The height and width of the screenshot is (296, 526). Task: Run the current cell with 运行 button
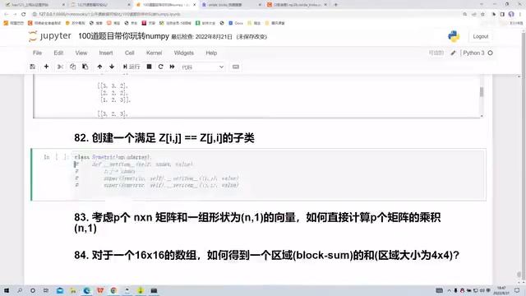131,67
